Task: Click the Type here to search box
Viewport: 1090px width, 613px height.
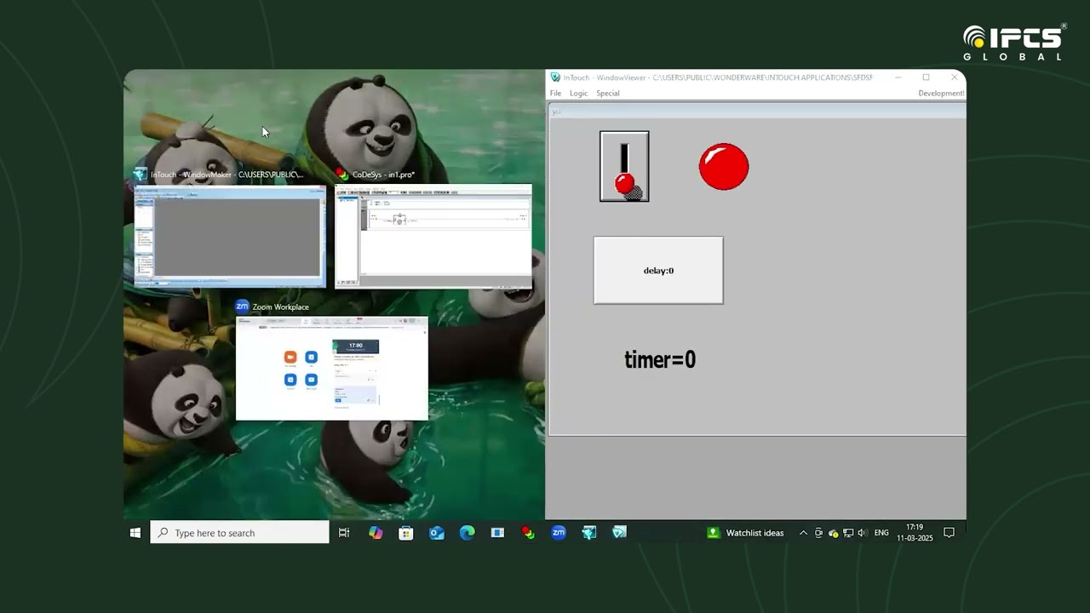Action: [x=240, y=533]
